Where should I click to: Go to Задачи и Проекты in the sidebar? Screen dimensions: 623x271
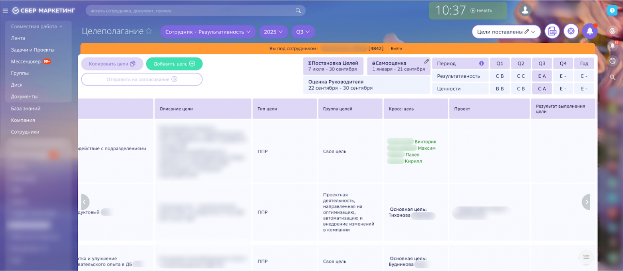pos(33,50)
